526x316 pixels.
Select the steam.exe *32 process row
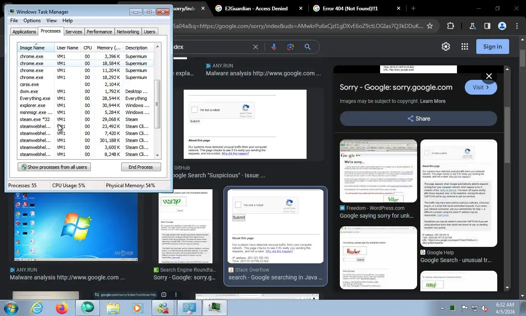tap(85, 119)
